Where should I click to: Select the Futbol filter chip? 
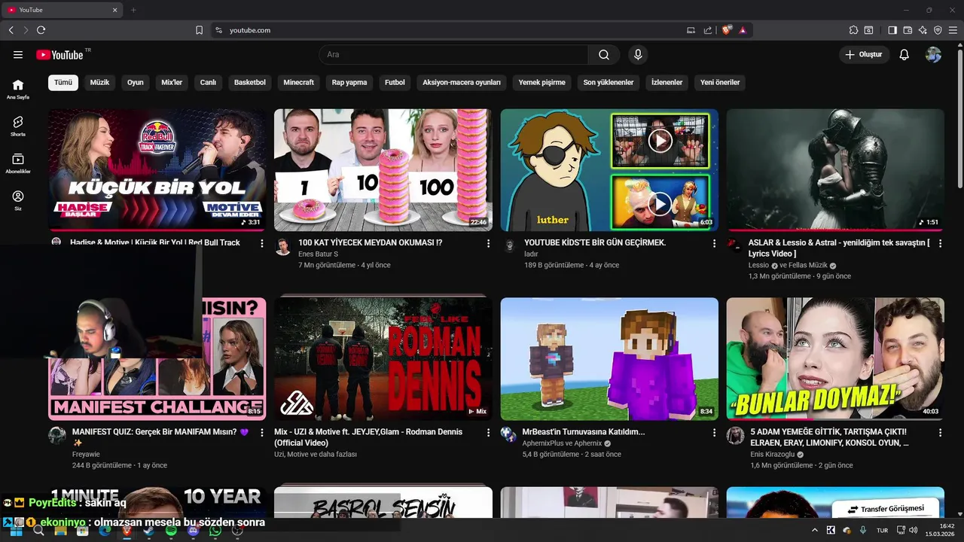pos(395,82)
